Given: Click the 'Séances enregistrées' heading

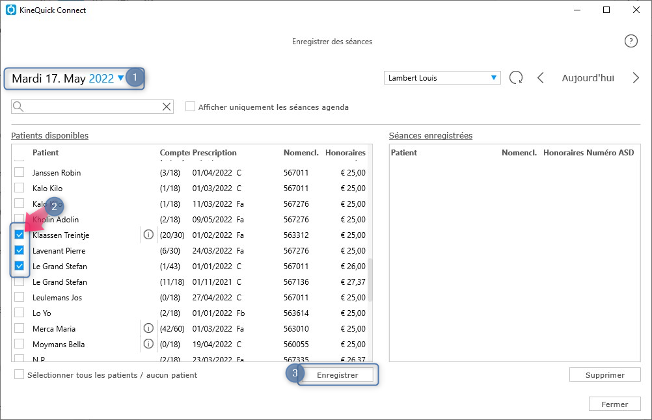Looking at the screenshot, I should click(430, 135).
